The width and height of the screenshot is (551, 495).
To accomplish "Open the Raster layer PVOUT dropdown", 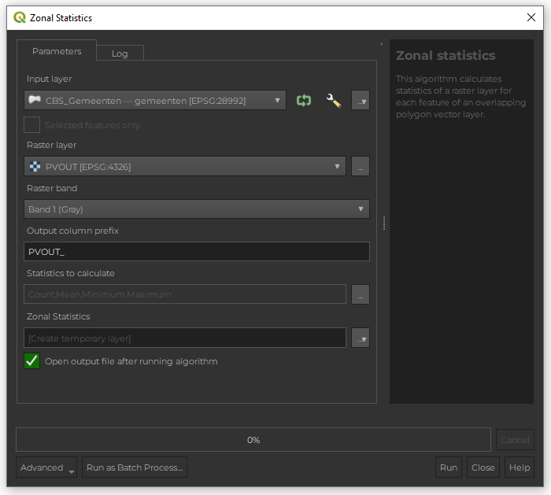I will (x=185, y=167).
